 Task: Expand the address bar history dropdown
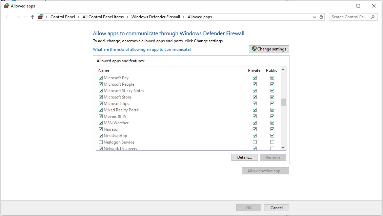click(315, 17)
